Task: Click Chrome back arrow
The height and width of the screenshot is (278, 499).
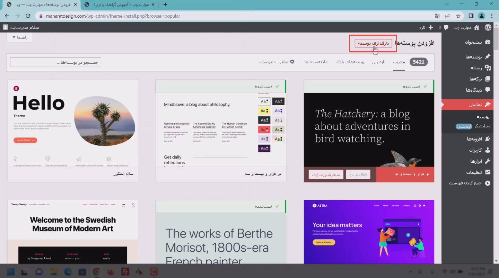Action: (7, 16)
